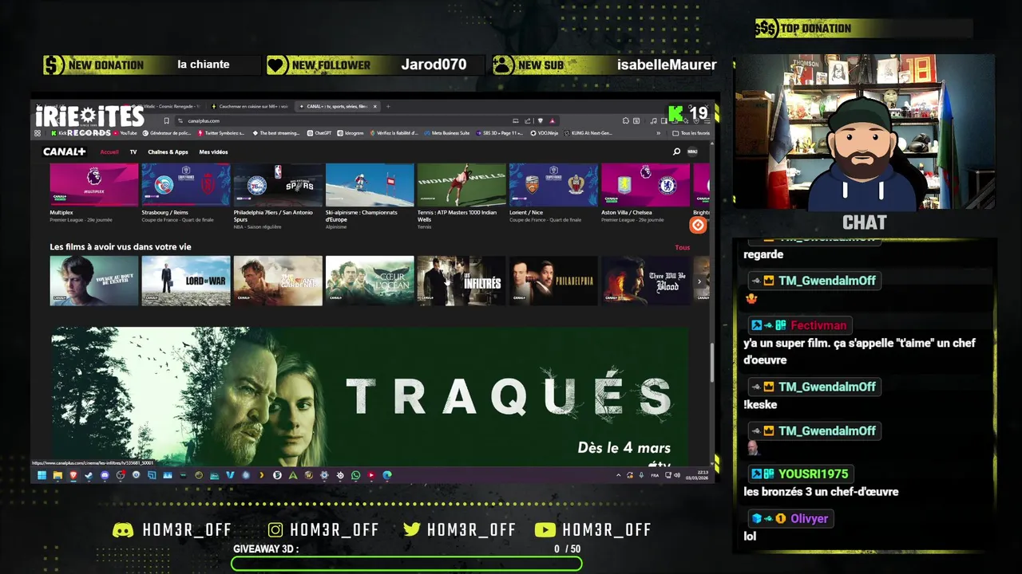Open a new browser tab
The width and height of the screenshot is (1022, 574).
[x=389, y=106]
